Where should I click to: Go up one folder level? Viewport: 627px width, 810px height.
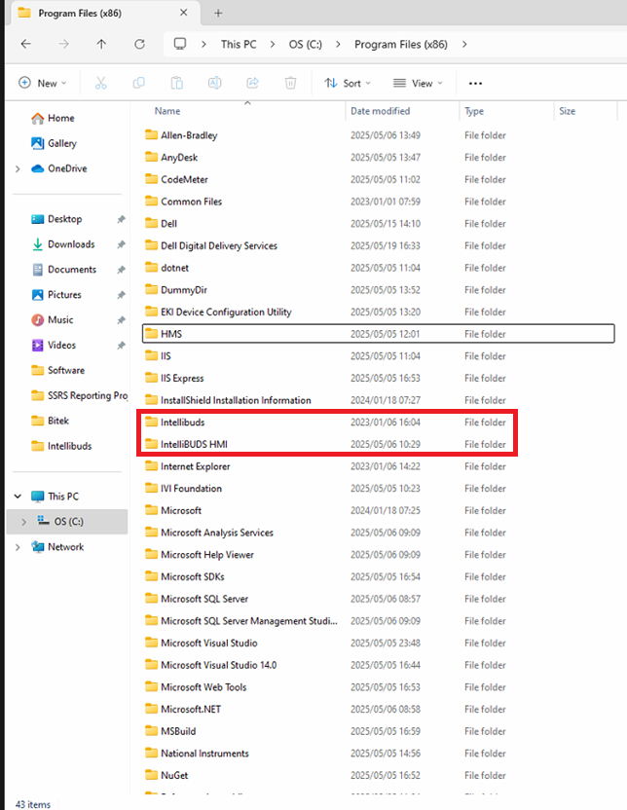point(101,45)
